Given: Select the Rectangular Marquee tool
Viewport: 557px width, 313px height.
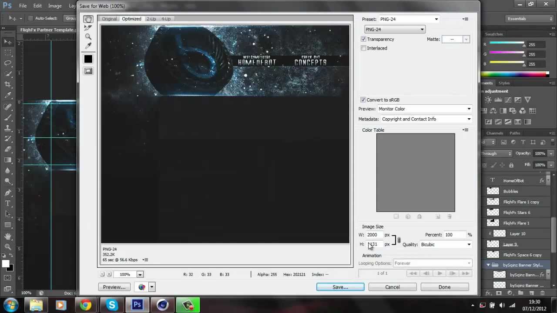Looking at the screenshot, I should pos(8,52).
